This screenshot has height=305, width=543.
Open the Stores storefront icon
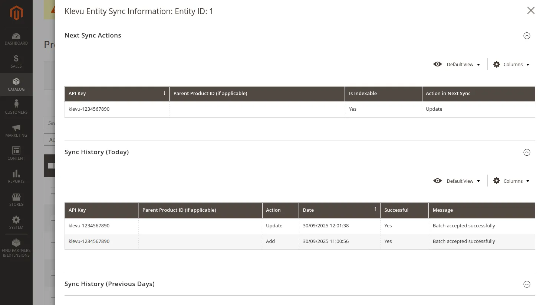[x=16, y=197]
